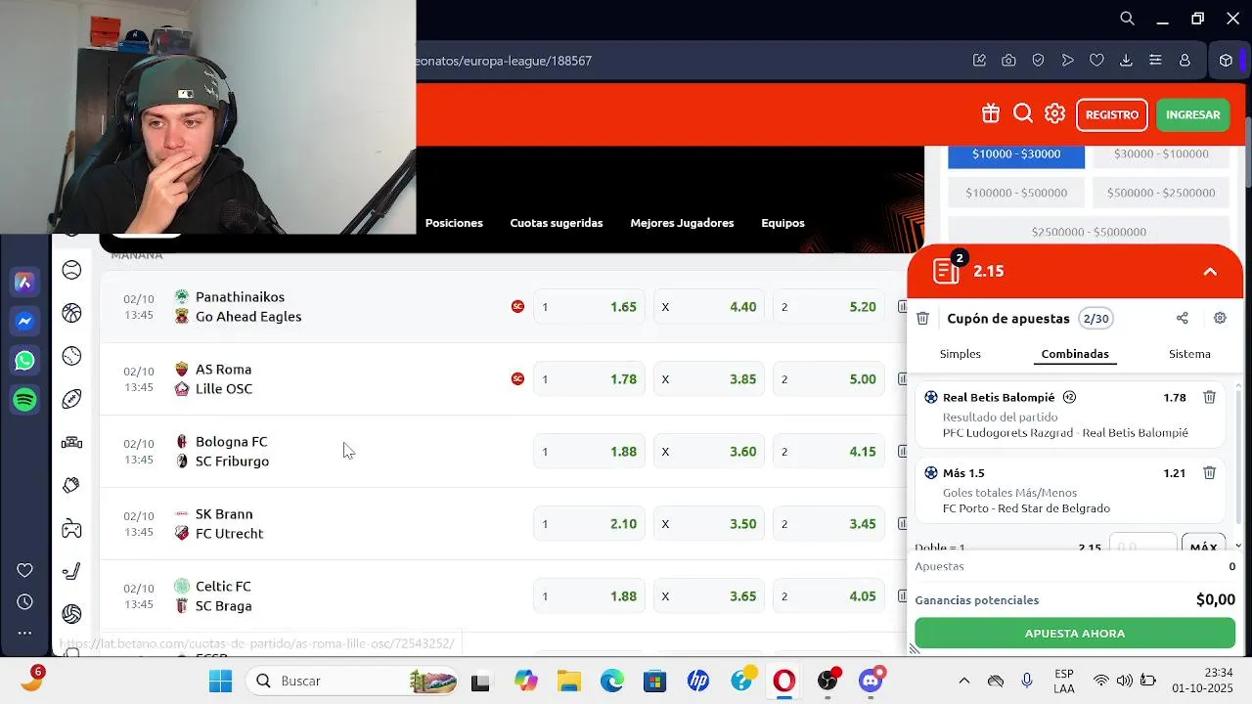The width and height of the screenshot is (1252, 704).
Task: Open the browser ad-blocker shield icon
Action: 1038,61
